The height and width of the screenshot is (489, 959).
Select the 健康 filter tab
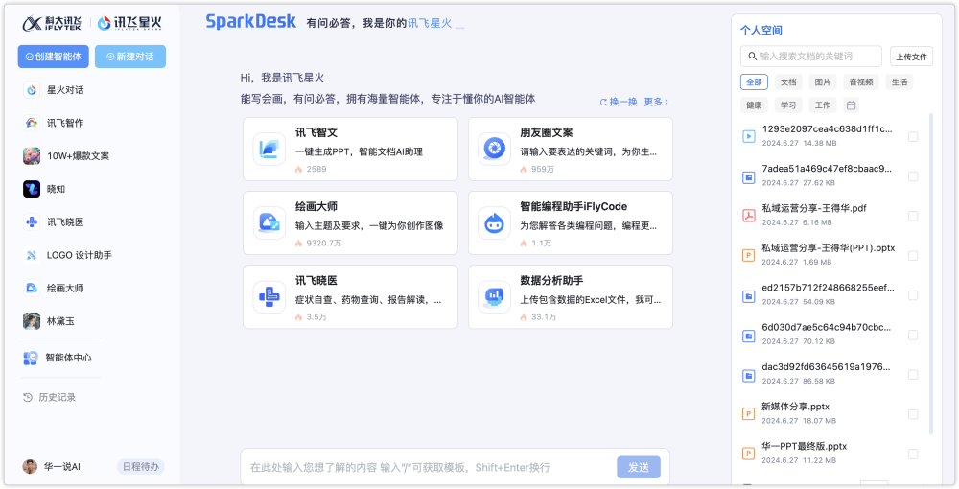click(x=754, y=105)
